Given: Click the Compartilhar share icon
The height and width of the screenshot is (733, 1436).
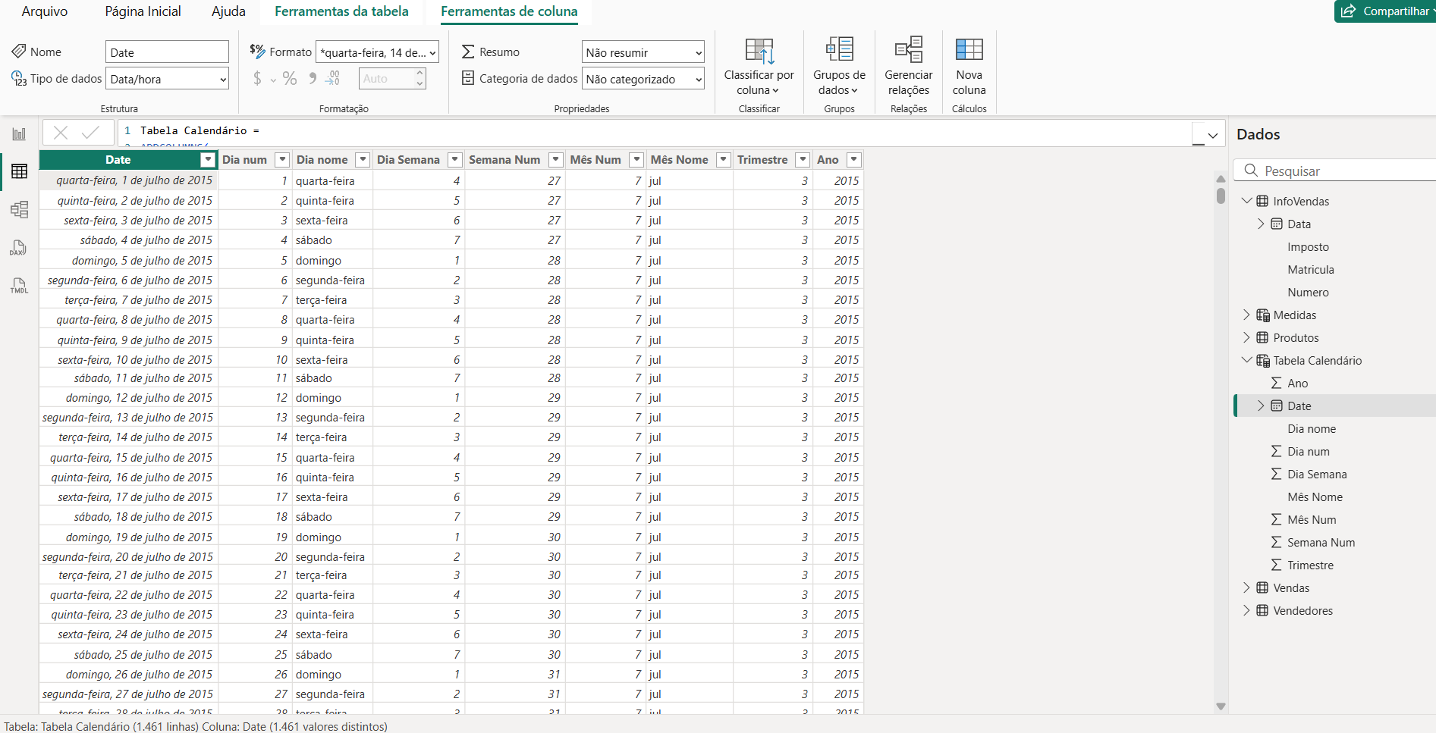Looking at the screenshot, I should (x=1348, y=11).
